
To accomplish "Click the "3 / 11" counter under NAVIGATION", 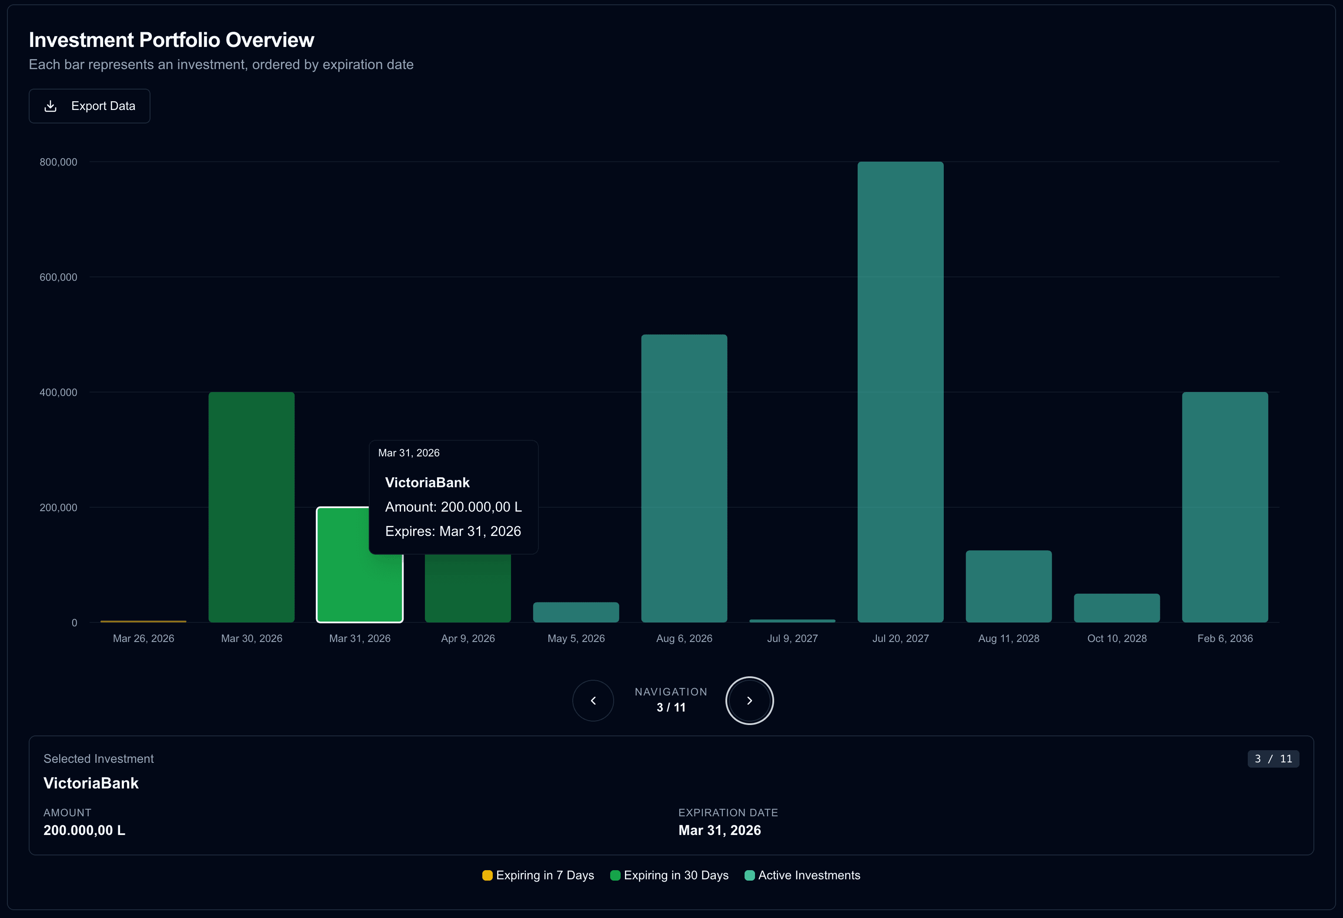I will [671, 708].
